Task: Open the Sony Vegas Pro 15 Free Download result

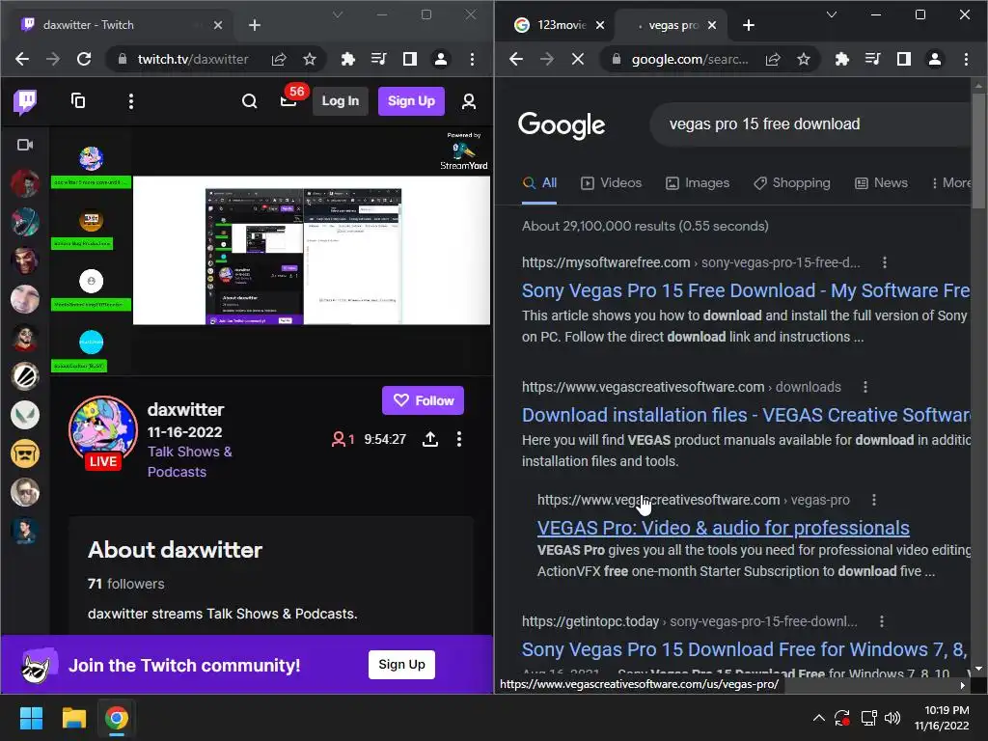Action: 746,290
